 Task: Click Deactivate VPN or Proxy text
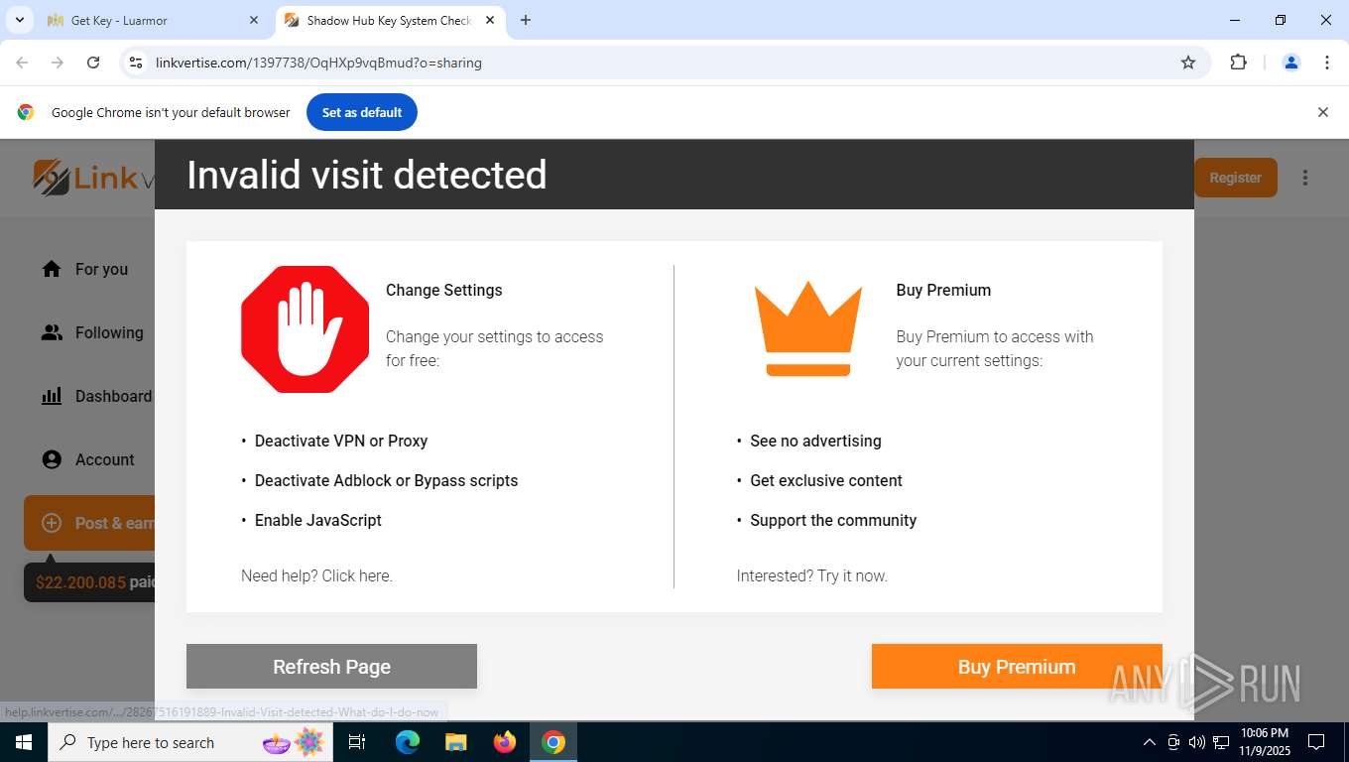click(x=341, y=441)
